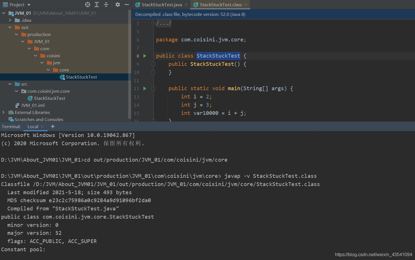Open Project panel settings gear

coord(118,5)
